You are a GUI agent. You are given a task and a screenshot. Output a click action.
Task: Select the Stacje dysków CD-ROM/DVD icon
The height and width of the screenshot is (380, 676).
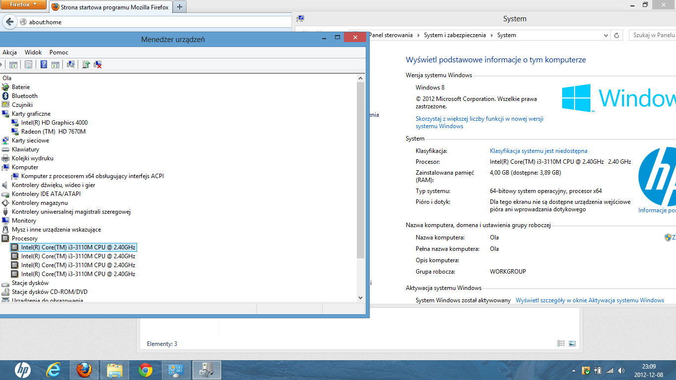(x=5, y=292)
